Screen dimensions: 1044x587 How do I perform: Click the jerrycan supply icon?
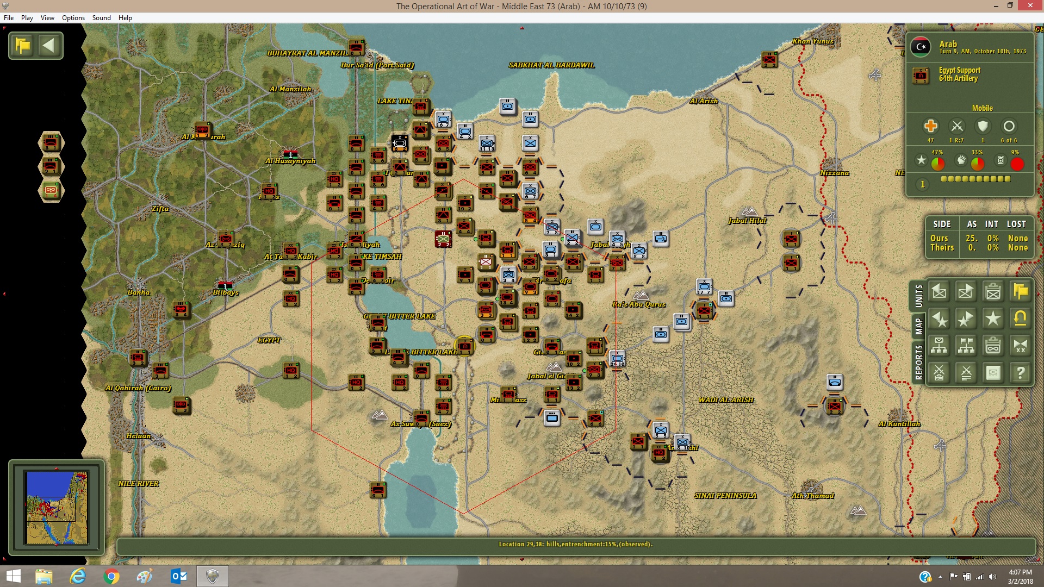[x=1000, y=160]
